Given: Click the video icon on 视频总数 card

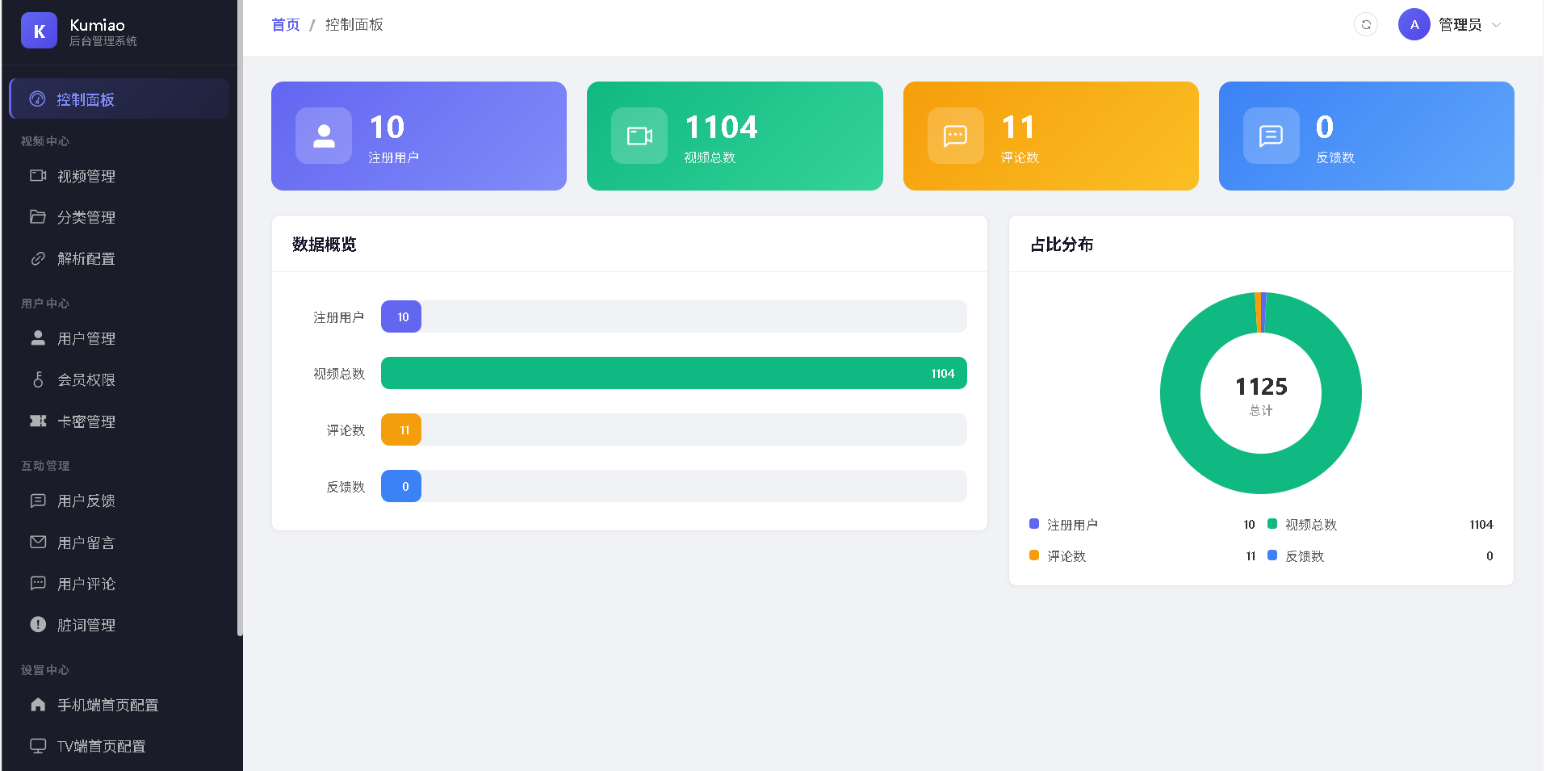Looking at the screenshot, I should (639, 136).
